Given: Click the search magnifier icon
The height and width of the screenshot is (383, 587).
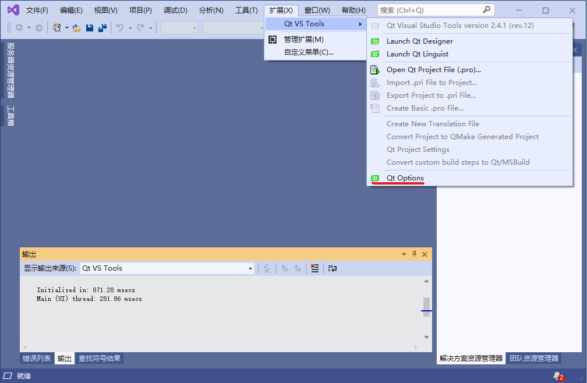Looking at the screenshot, I should click(x=486, y=10).
